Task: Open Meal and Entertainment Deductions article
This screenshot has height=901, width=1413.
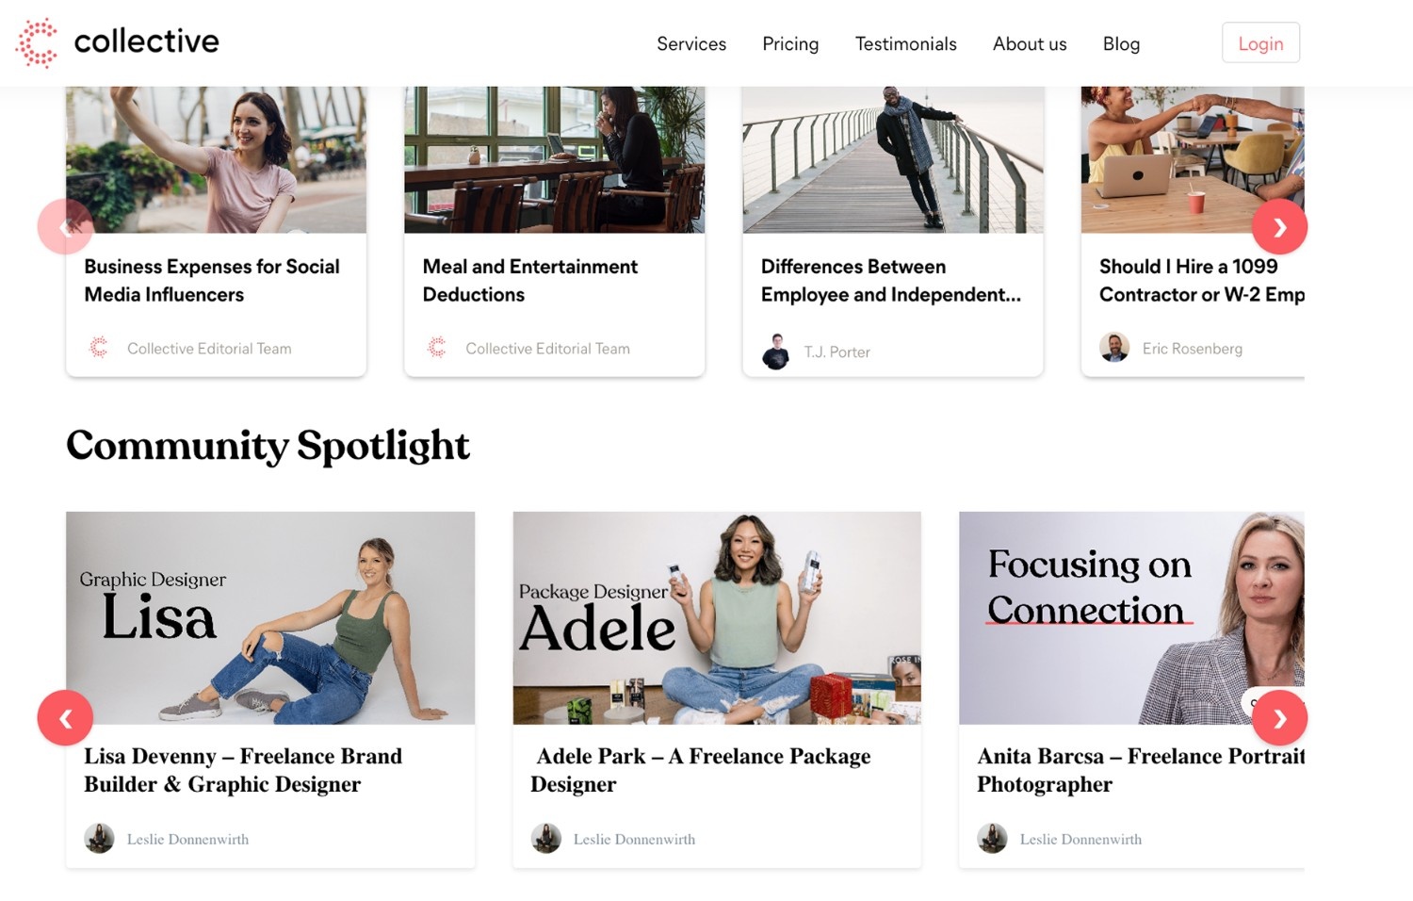Action: (529, 280)
